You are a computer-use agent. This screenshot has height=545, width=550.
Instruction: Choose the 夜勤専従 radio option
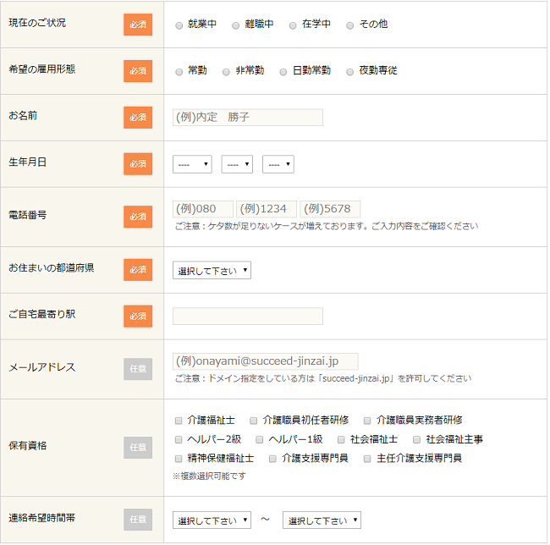click(350, 72)
